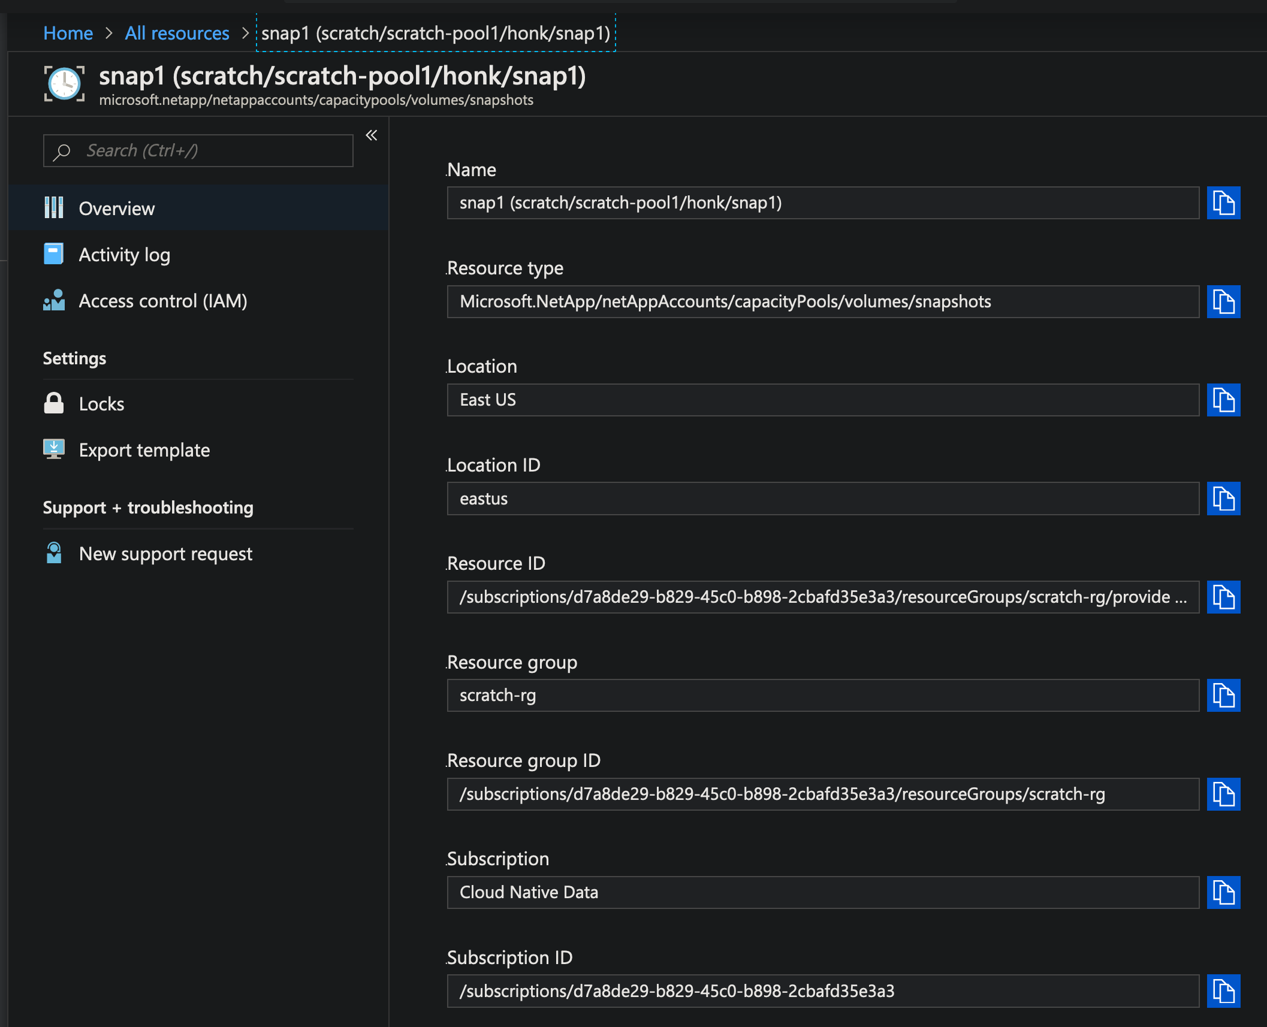Select Export template under Settings
This screenshot has width=1267, height=1027.
(x=144, y=450)
